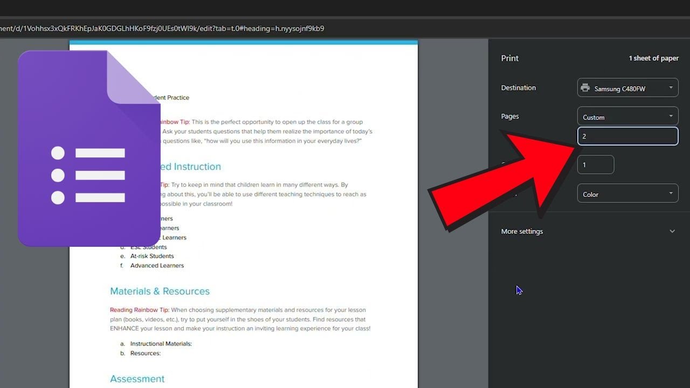Click the custom page range field
The height and width of the screenshot is (388, 690).
tap(627, 136)
